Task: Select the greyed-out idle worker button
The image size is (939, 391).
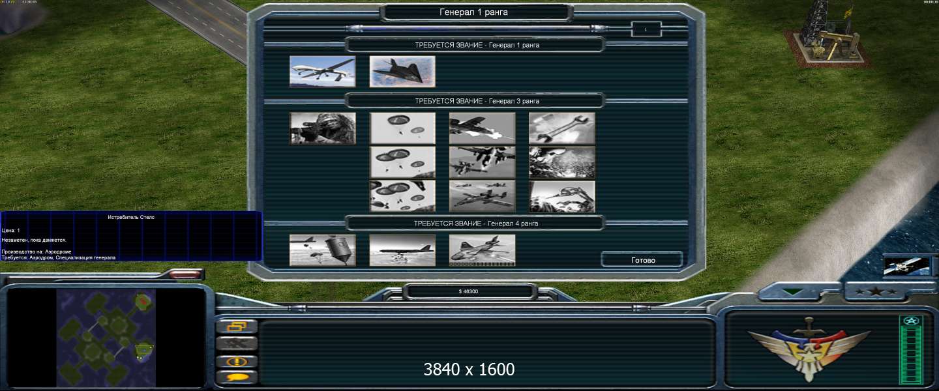Action: pyautogui.click(x=237, y=343)
